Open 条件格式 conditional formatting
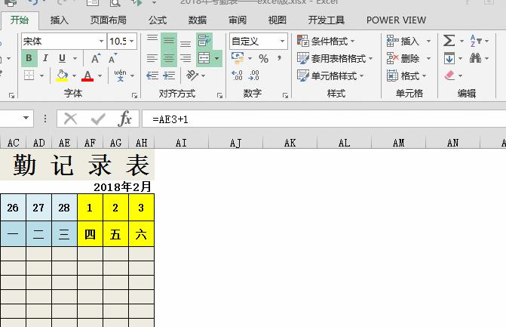This screenshot has width=506, height=327. [326, 41]
